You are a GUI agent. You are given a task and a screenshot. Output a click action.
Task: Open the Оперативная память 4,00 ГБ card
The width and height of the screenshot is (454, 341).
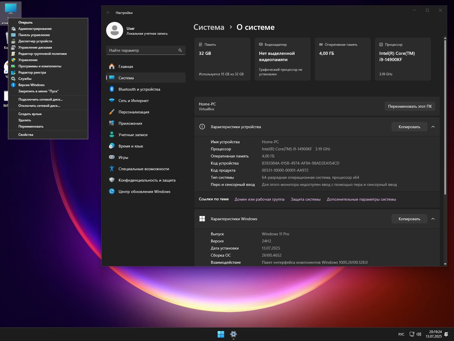pos(343,59)
